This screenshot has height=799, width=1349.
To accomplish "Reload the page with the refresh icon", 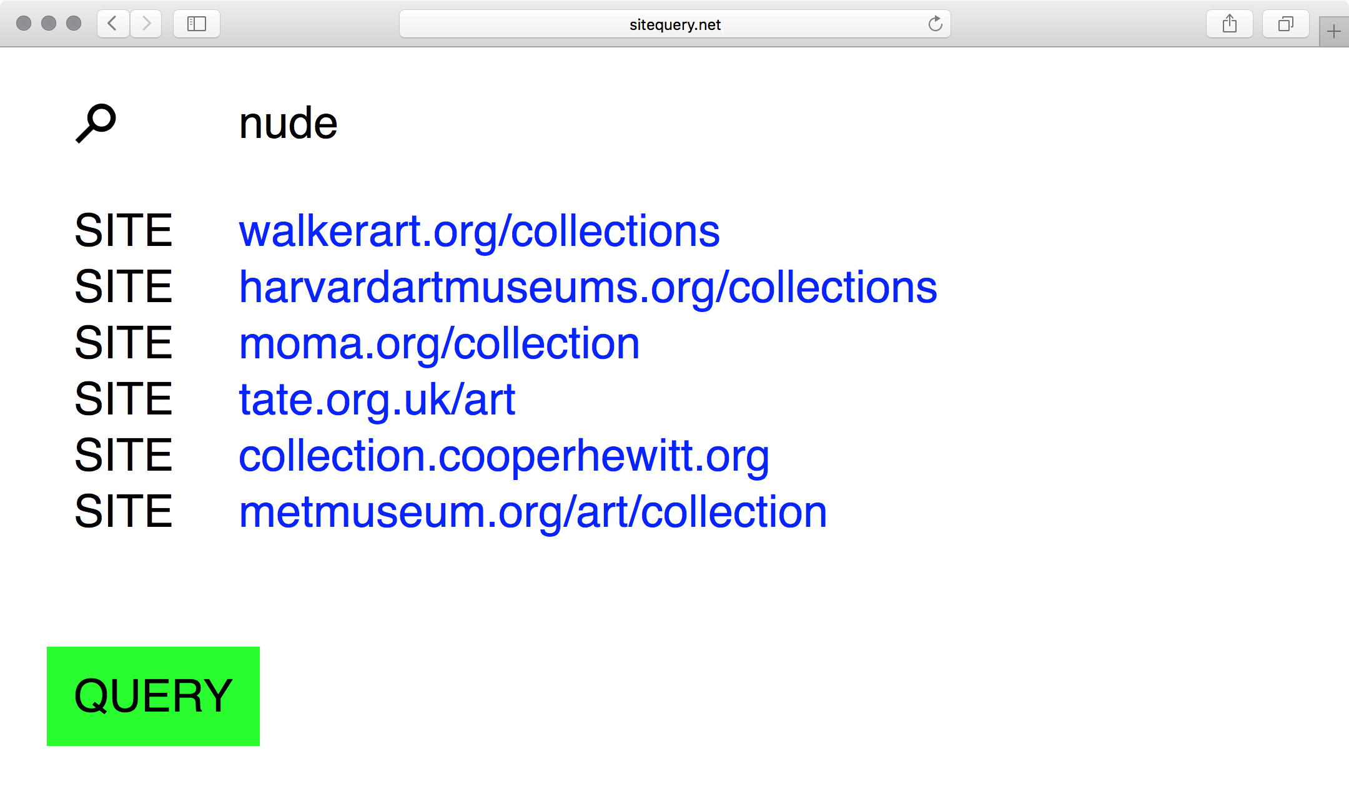I will 935,24.
